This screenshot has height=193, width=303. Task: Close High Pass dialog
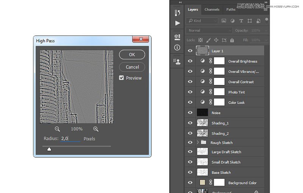coord(141,39)
